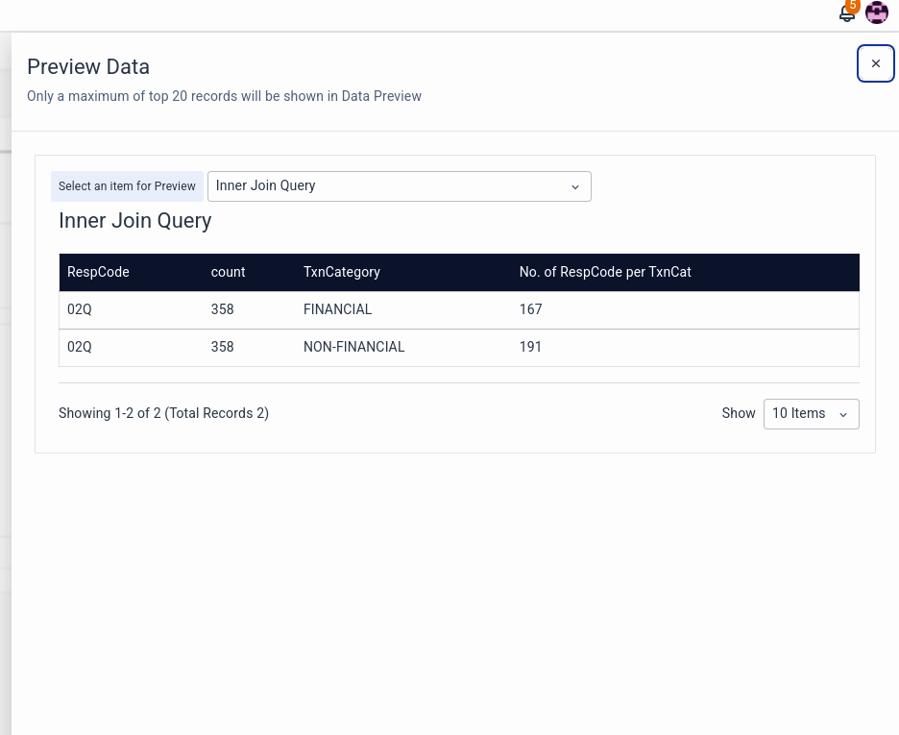The height and width of the screenshot is (735, 899).
Task: Click the Select an item for Preview label
Action: point(127,185)
